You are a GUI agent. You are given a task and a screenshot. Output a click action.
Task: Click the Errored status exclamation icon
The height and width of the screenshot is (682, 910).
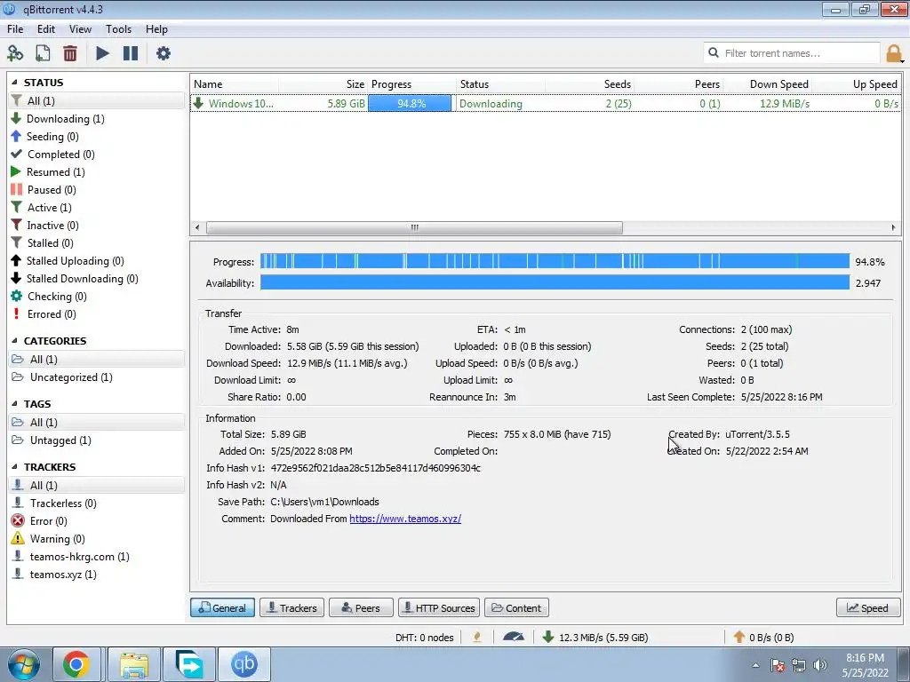point(16,313)
